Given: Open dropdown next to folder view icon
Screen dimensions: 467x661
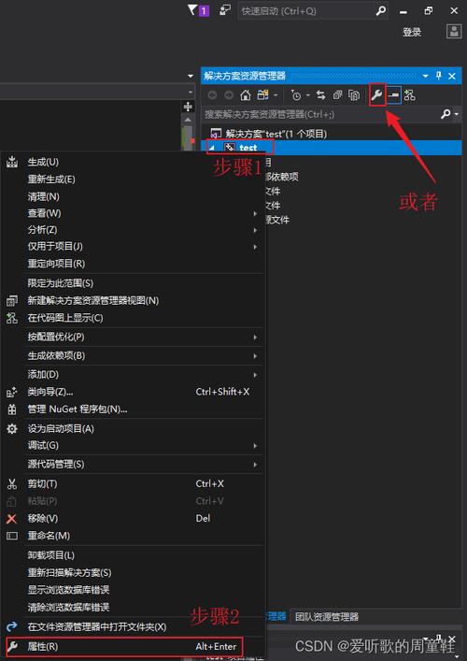Looking at the screenshot, I should (276, 95).
